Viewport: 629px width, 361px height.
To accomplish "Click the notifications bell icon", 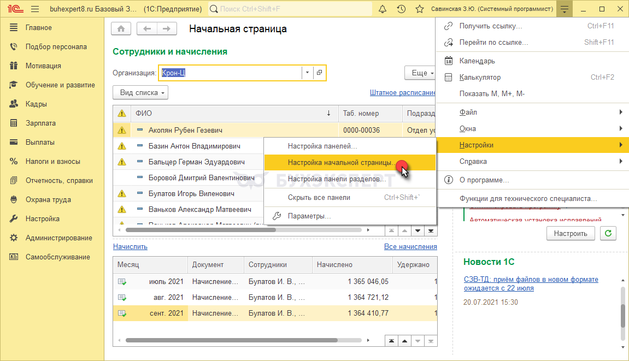I will click(x=383, y=9).
